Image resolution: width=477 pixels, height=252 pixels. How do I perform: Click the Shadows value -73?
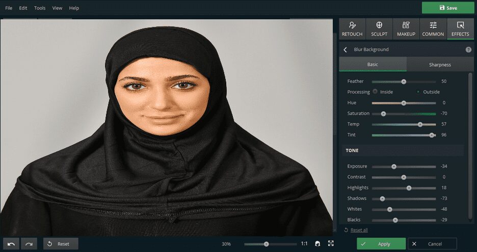[x=443, y=198]
